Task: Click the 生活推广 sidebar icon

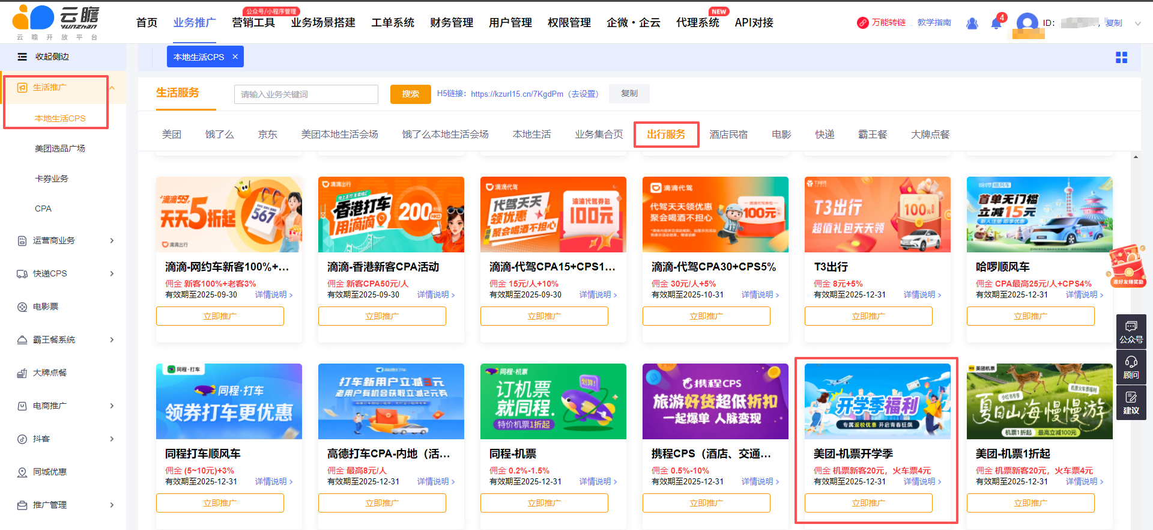Action: click(22, 88)
